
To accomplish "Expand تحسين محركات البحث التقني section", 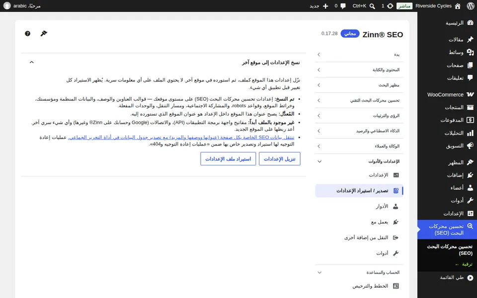I will click(359, 100).
